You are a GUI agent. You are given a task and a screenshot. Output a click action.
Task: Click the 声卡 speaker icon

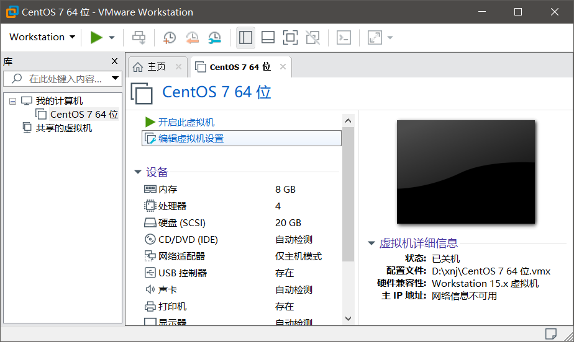click(x=150, y=289)
